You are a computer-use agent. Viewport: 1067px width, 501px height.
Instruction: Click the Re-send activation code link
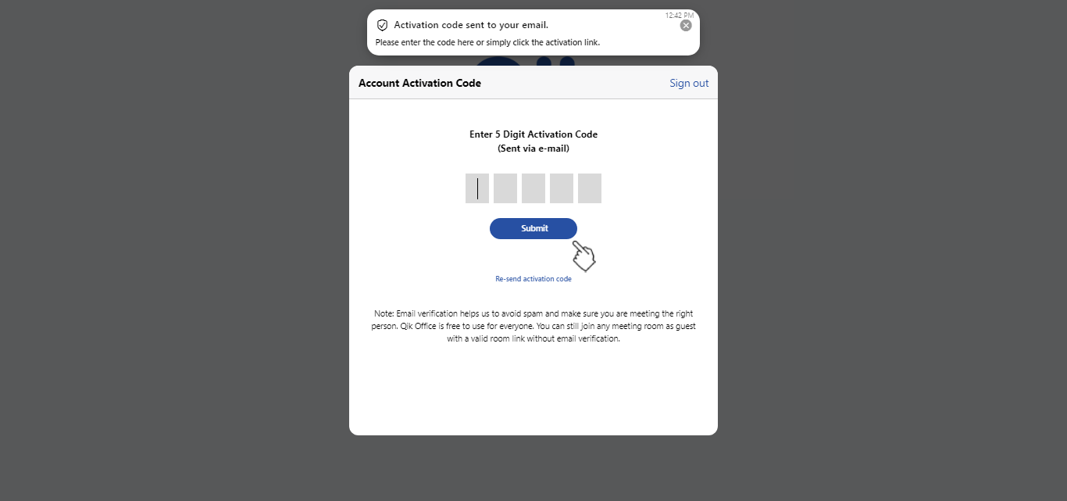[x=533, y=278]
